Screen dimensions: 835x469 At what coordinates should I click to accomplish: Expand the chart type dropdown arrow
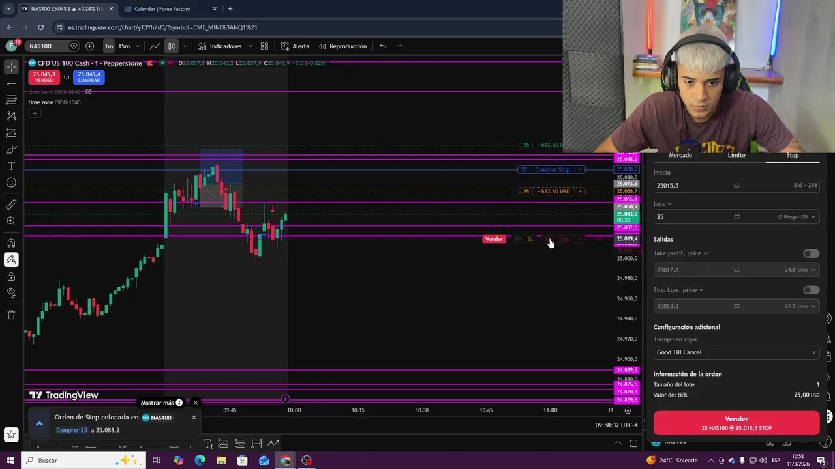pos(185,46)
